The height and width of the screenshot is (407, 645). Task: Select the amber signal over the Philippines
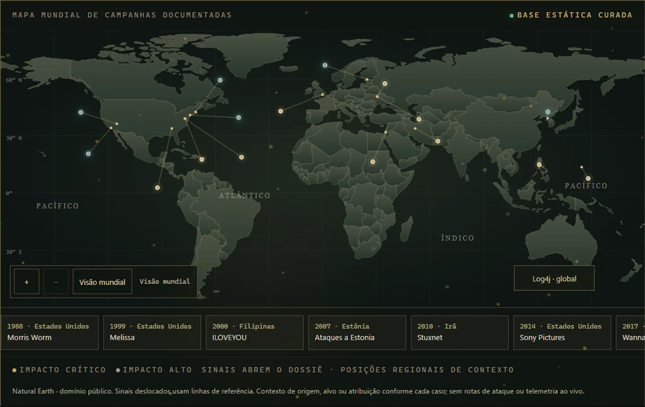pos(539,165)
